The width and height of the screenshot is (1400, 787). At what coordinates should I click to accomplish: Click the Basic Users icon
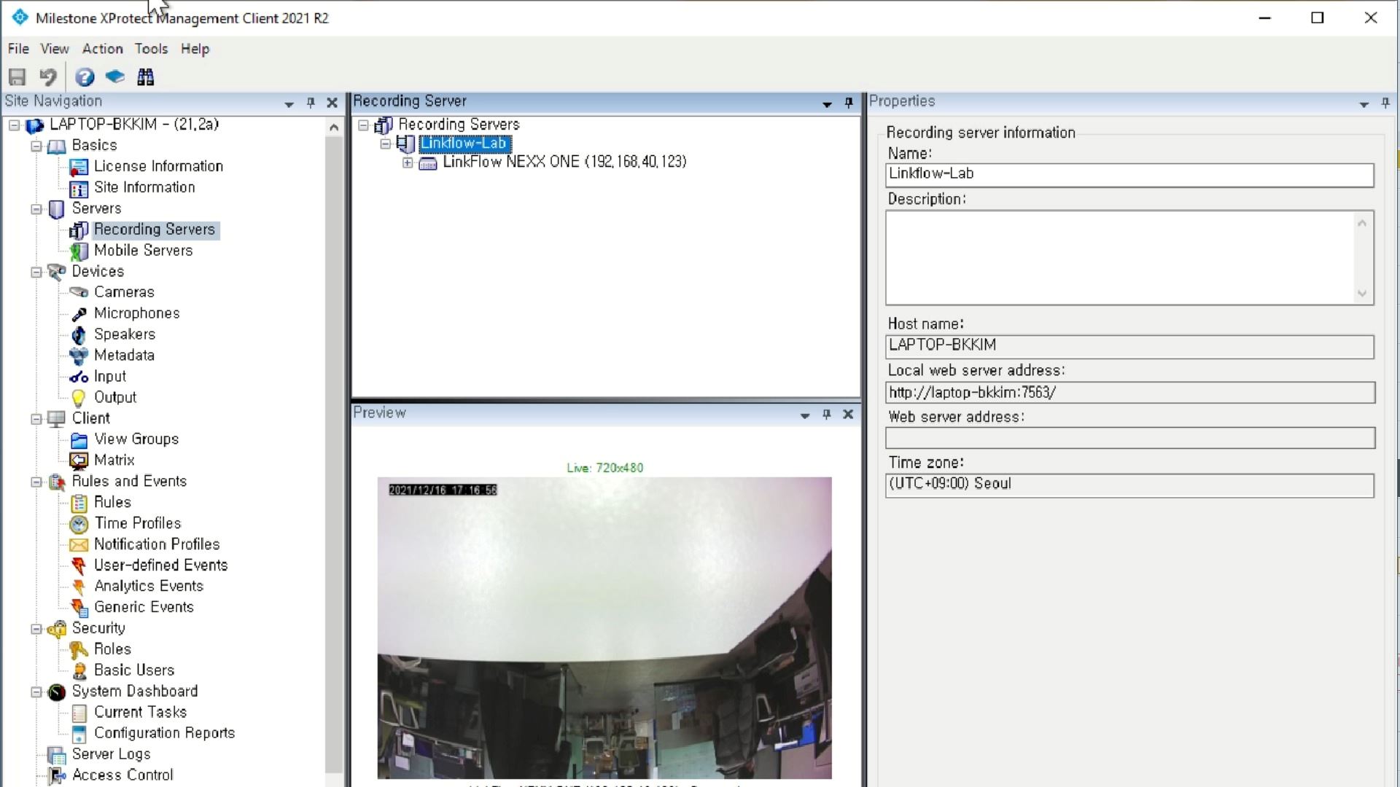pyautogui.click(x=79, y=670)
